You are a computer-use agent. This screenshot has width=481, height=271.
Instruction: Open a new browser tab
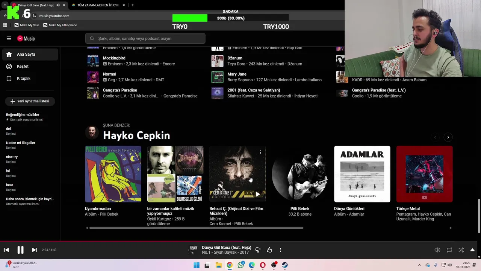(133, 5)
